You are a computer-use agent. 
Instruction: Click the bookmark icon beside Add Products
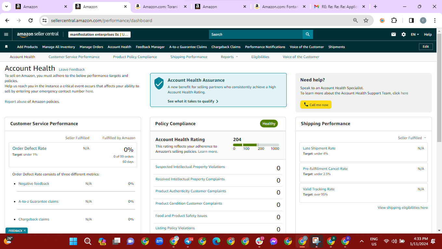[6, 47]
